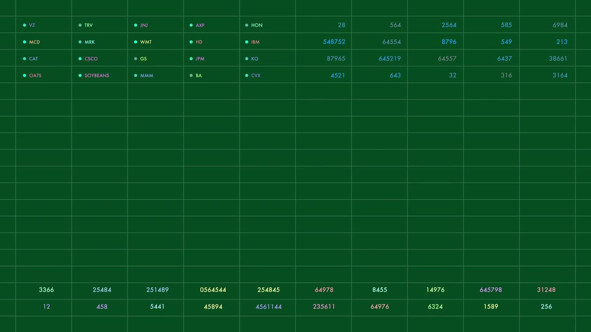Click the OATS commodity label

35,75
